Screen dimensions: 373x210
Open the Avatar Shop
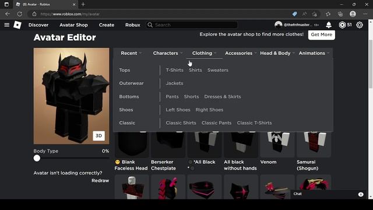[73, 24]
